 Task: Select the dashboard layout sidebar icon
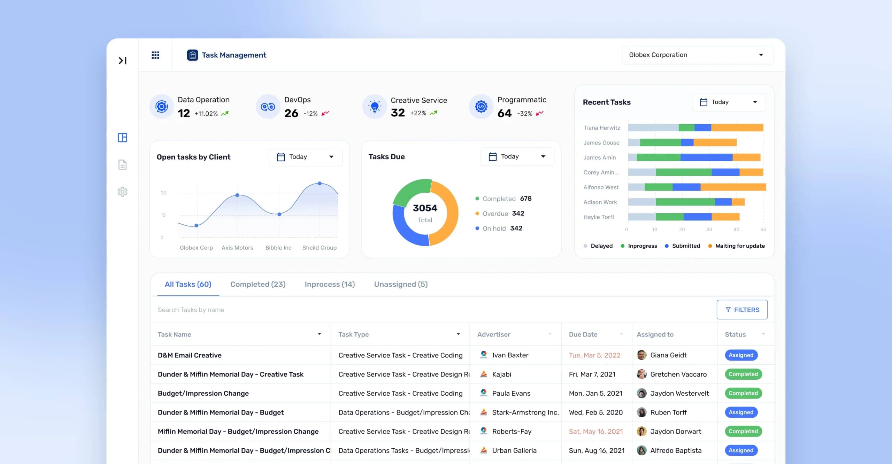[122, 138]
